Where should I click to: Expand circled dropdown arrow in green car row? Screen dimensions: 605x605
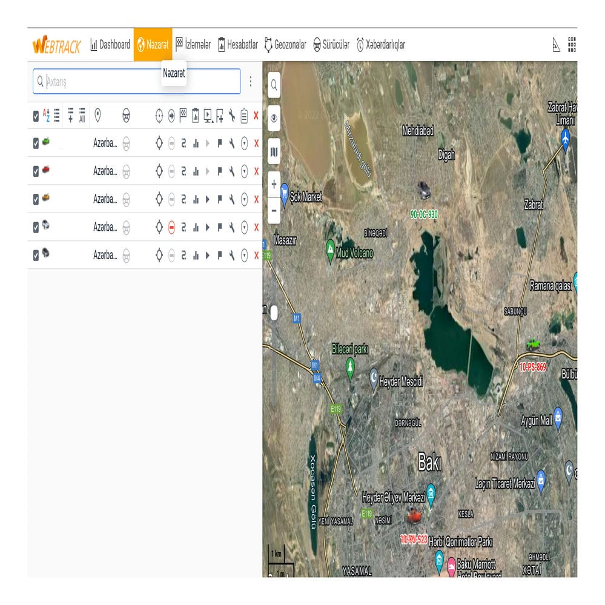[x=244, y=144]
